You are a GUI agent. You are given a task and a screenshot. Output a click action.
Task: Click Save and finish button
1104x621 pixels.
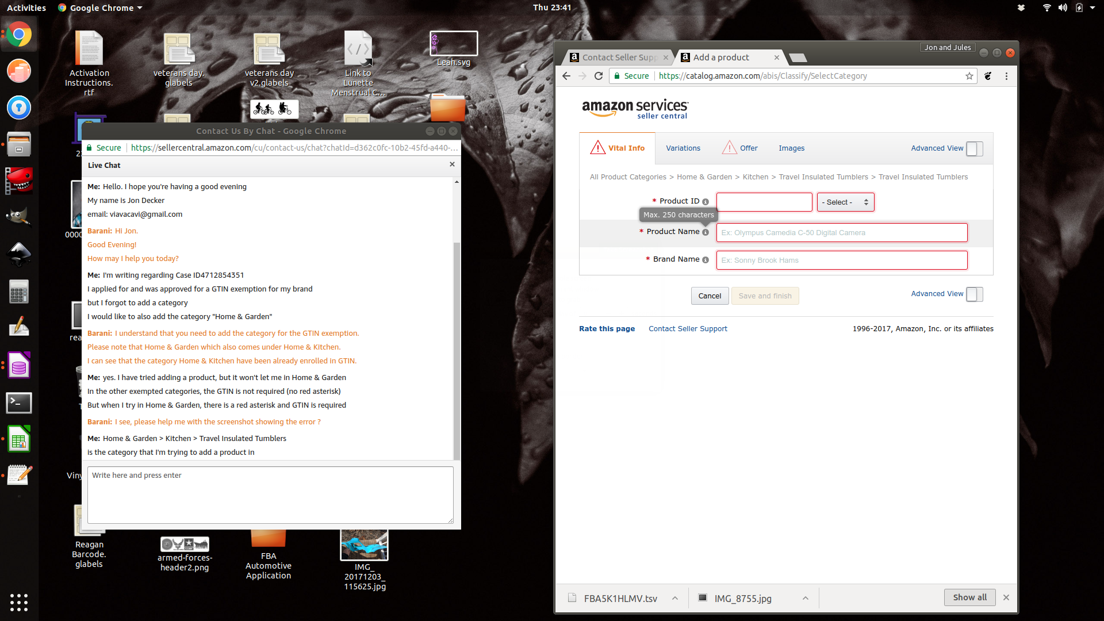(x=765, y=296)
